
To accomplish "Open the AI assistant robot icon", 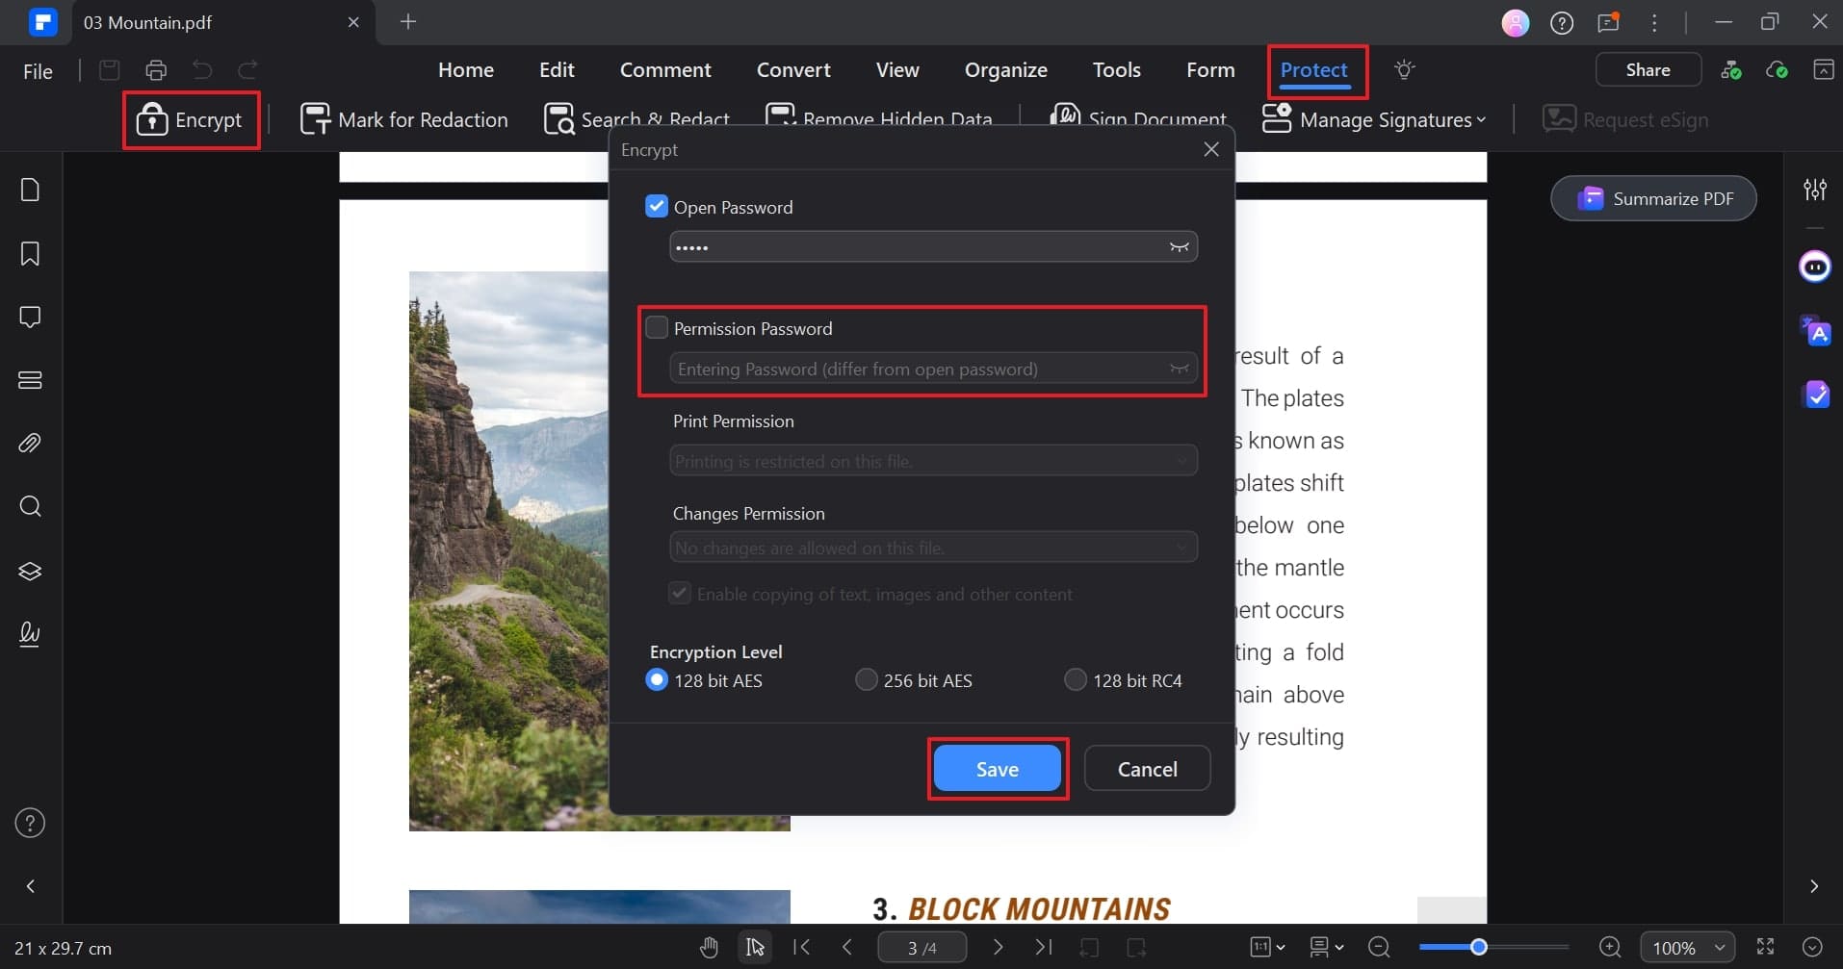I will click(1815, 266).
